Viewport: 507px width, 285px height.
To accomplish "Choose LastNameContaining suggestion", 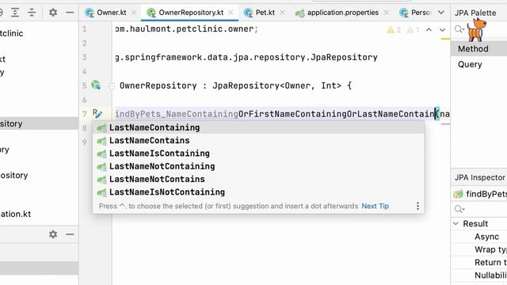I will tap(258, 127).
